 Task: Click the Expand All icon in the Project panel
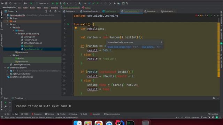[x=46, y=11]
